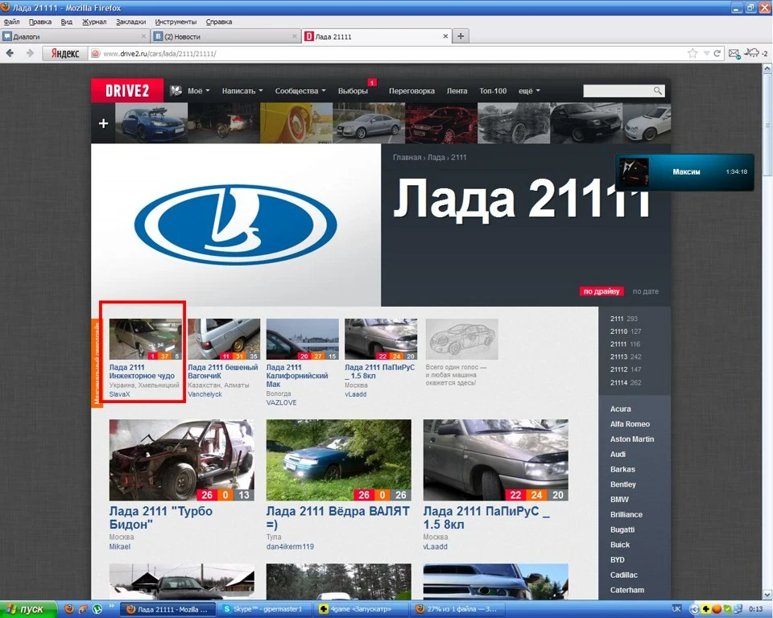773x618 pixels.
Task: Open Выборы in the DRIVE2 nav
Action: tap(353, 91)
